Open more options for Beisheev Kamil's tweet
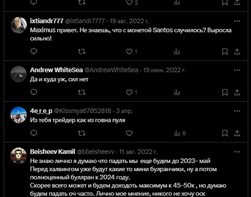This screenshot has width=251, height=197. pos(237,152)
